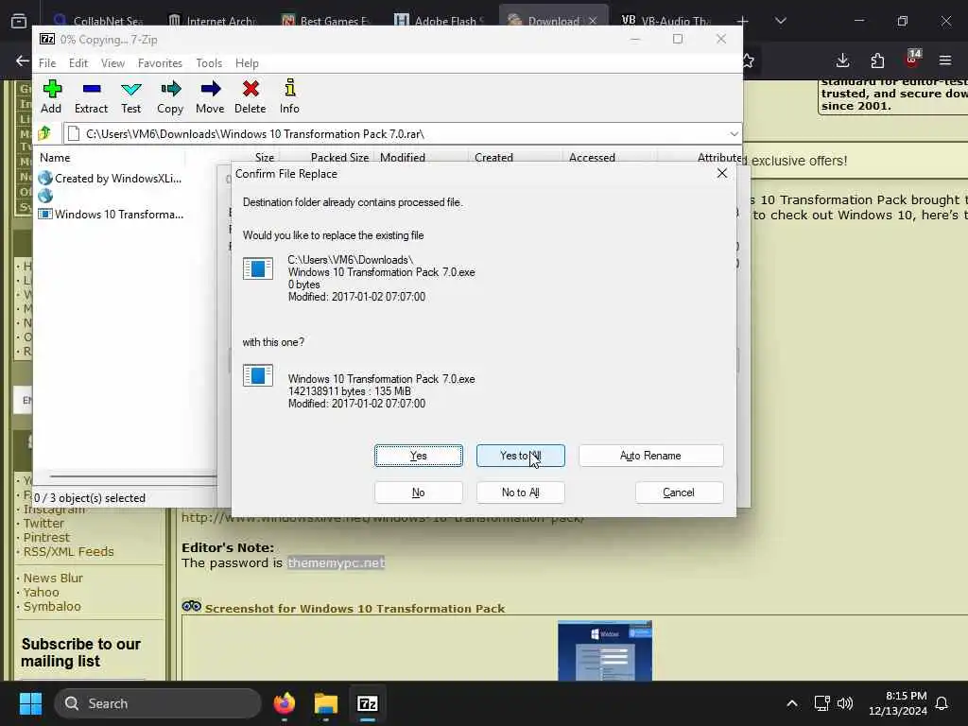Sort by Accessed column header

592,158
